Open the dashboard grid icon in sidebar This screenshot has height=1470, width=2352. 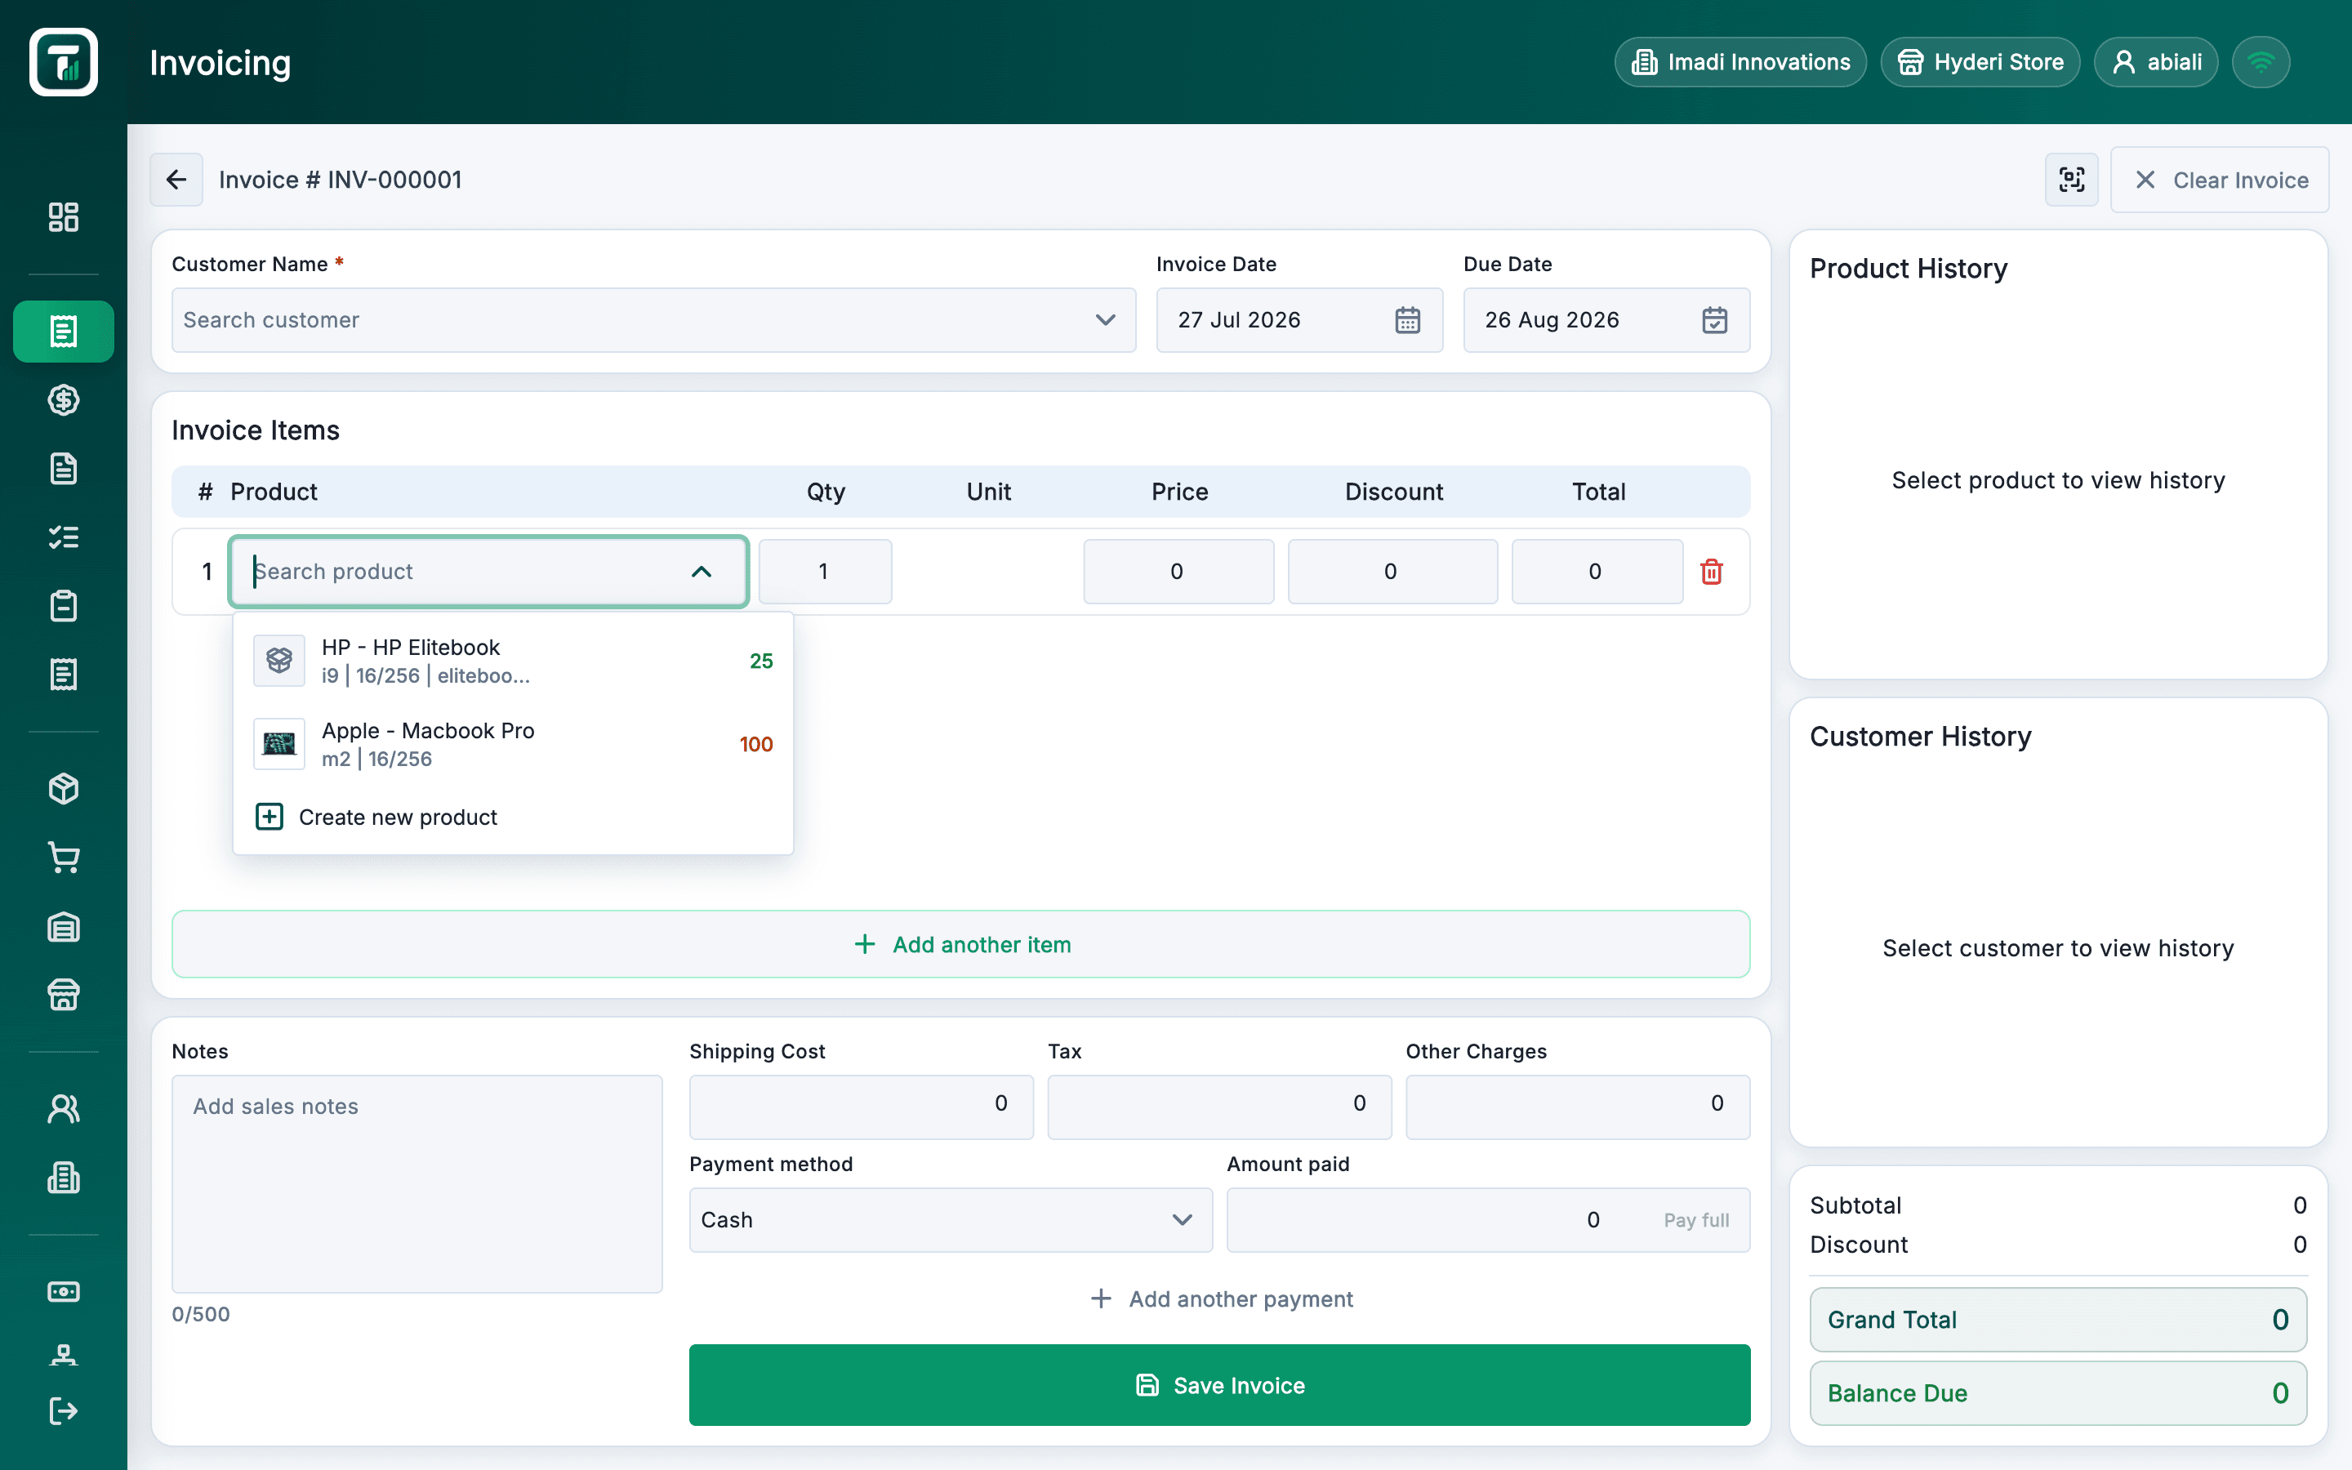click(63, 216)
